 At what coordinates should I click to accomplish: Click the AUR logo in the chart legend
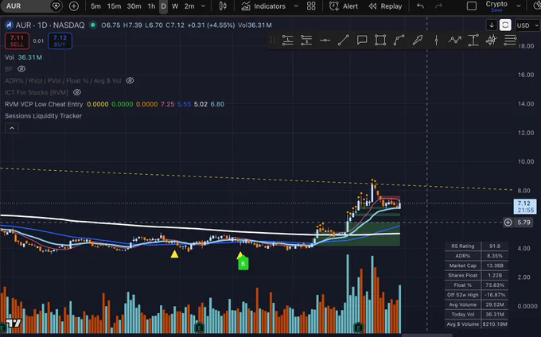click(x=9, y=25)
